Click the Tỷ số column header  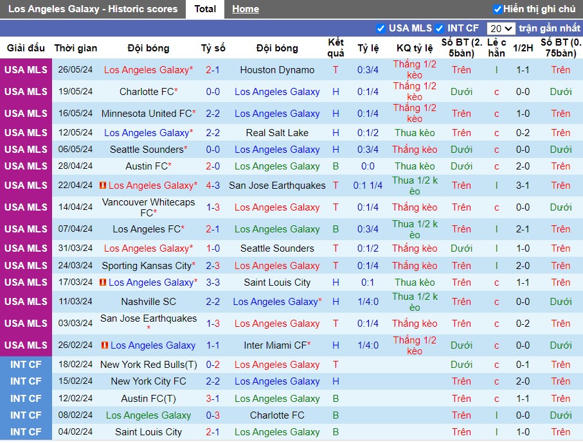point(213,48)
